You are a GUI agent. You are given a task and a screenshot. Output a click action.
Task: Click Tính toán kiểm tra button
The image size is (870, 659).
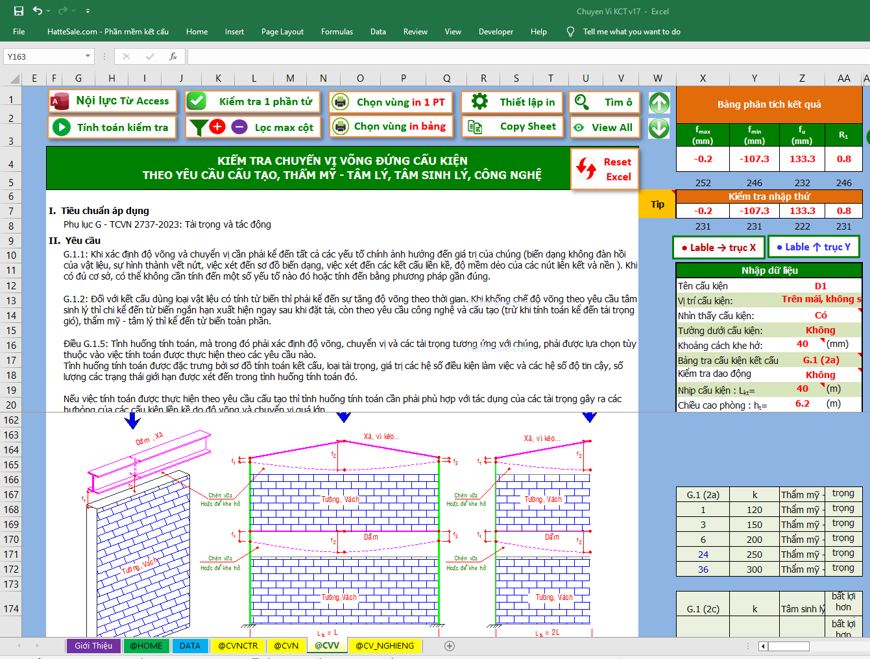[112, 127]
